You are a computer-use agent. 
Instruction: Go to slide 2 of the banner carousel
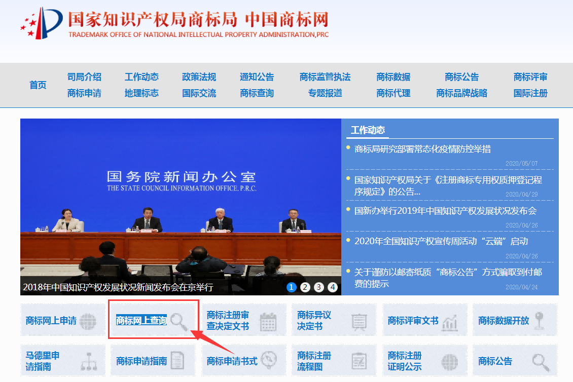305,287
